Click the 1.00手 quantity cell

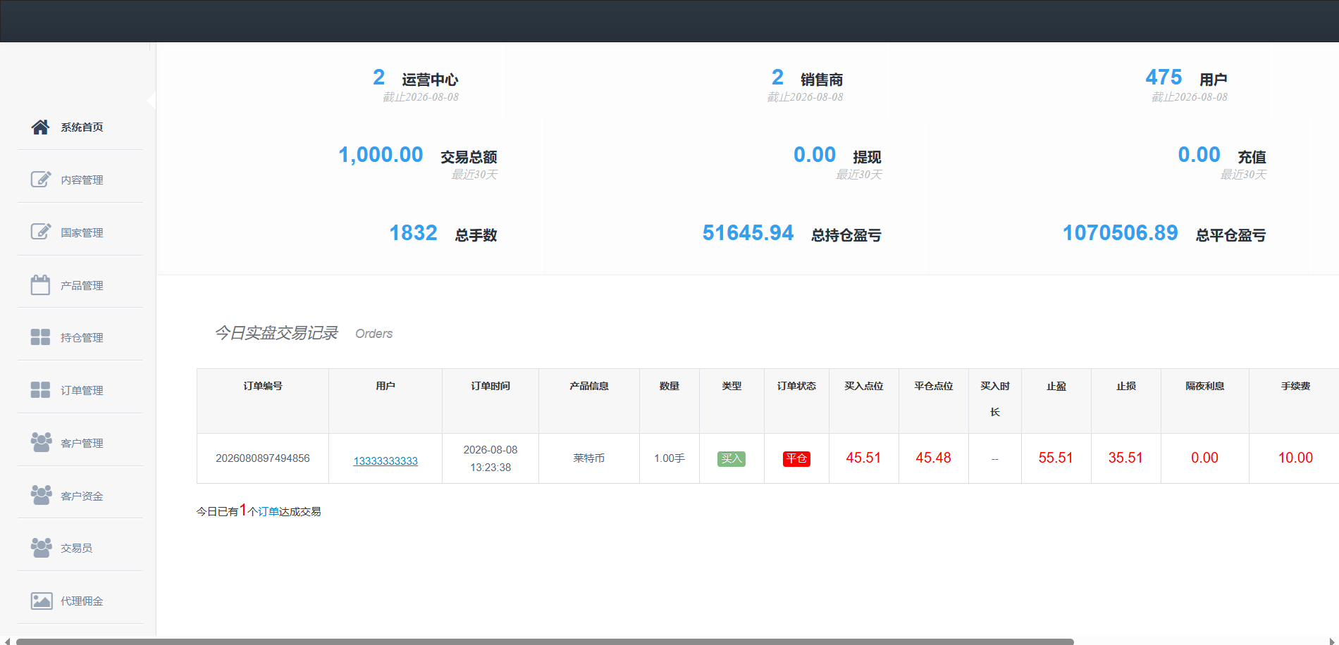669,458
